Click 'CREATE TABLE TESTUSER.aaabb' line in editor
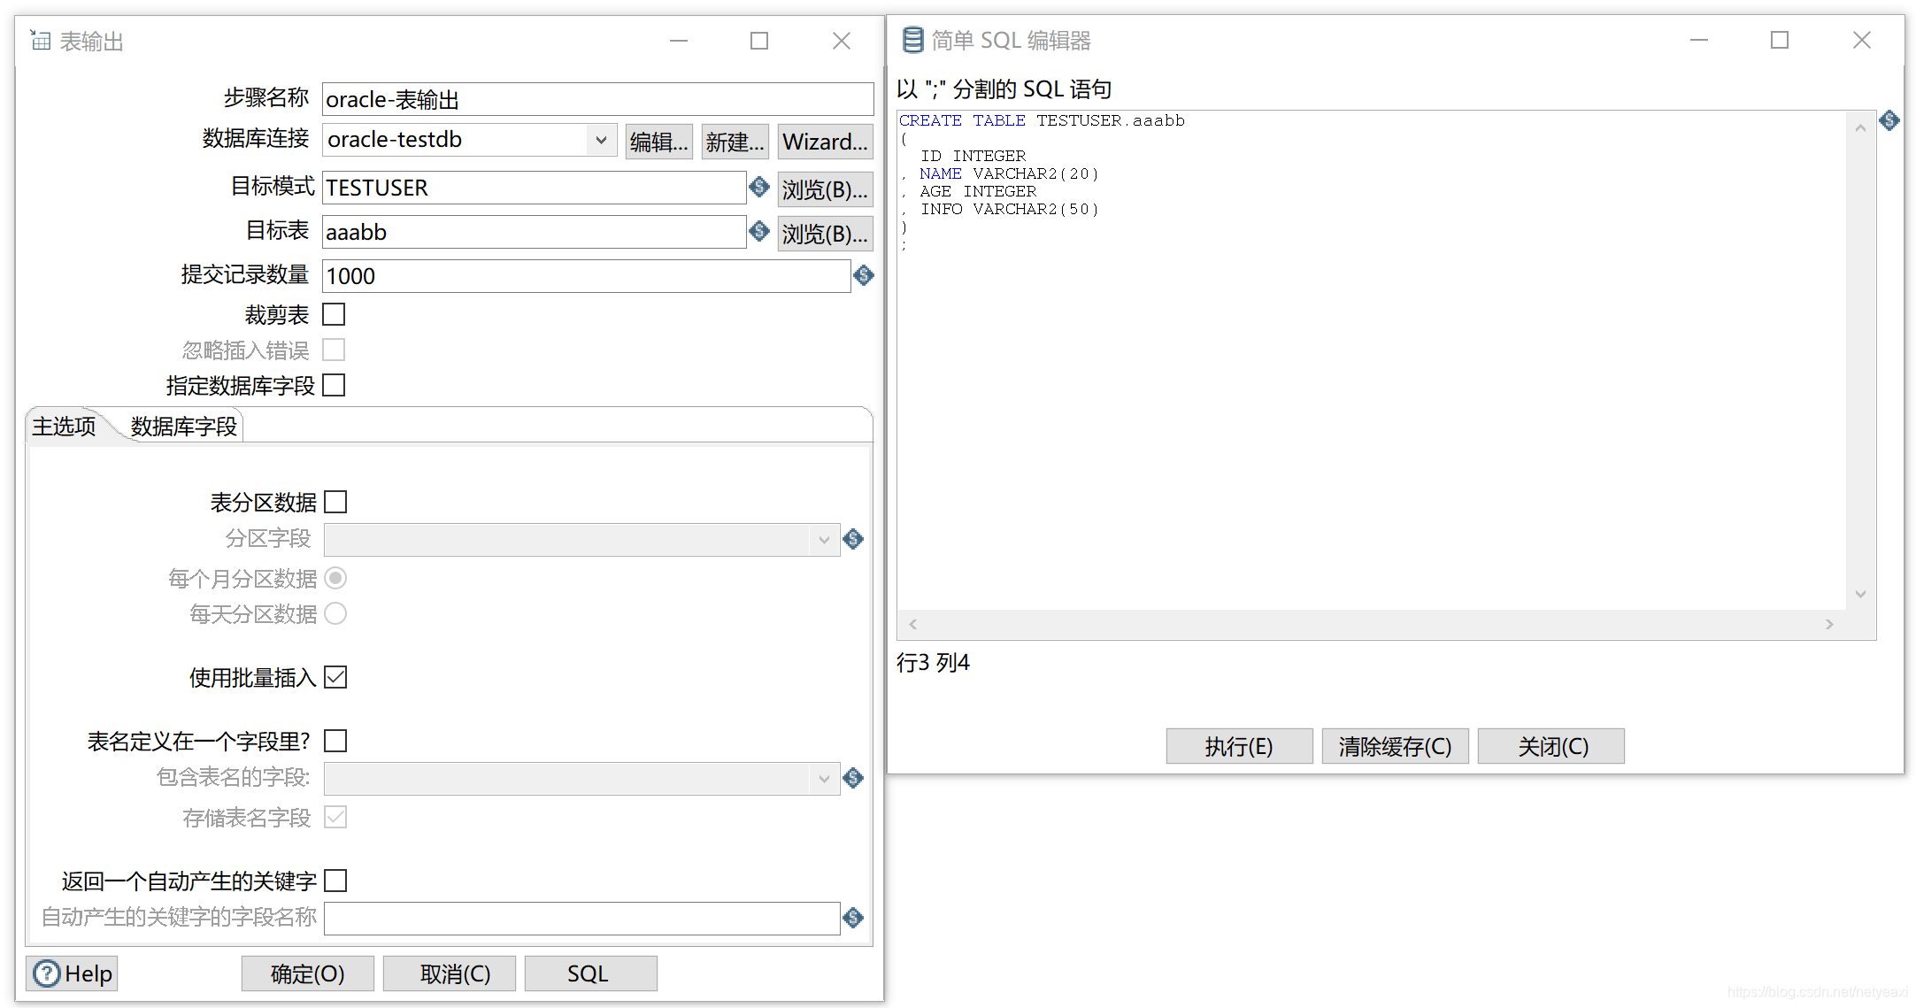This screenshot has height=1008, width=1916. pyautogui.click(x=1042, y=120)
